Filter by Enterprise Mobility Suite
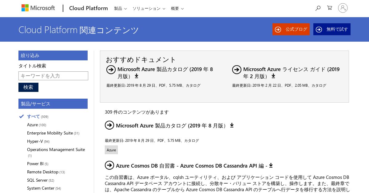Image resolution: width=369 pixels, height=193 pixels. tap(53, 133)
